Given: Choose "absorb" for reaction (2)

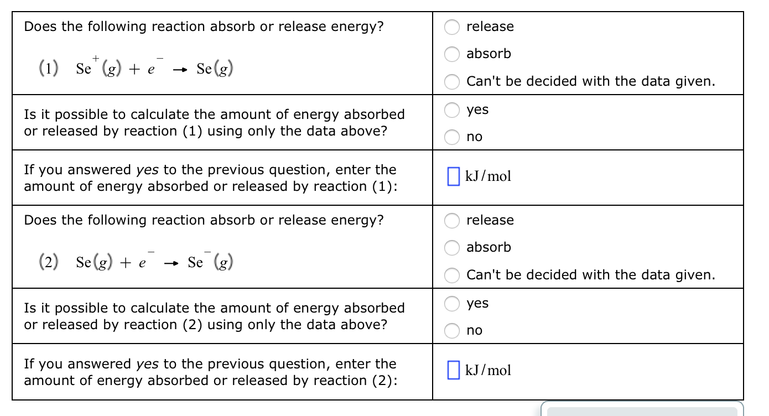Looking at the screenshot, I should [x=452, y=247].
